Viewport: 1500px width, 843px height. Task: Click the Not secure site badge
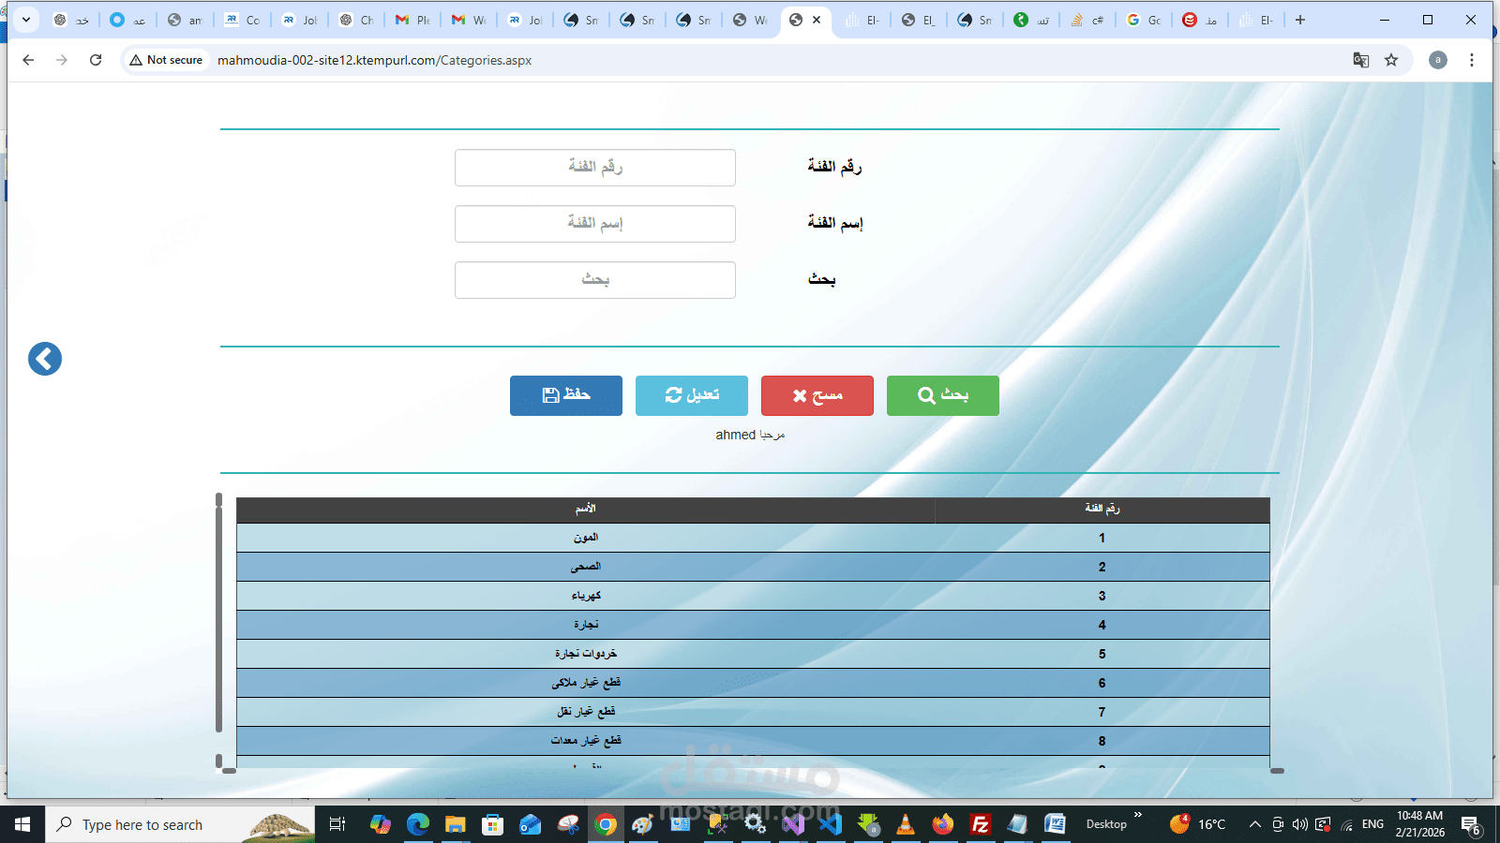pyautogui.click(x=166, y=60)
